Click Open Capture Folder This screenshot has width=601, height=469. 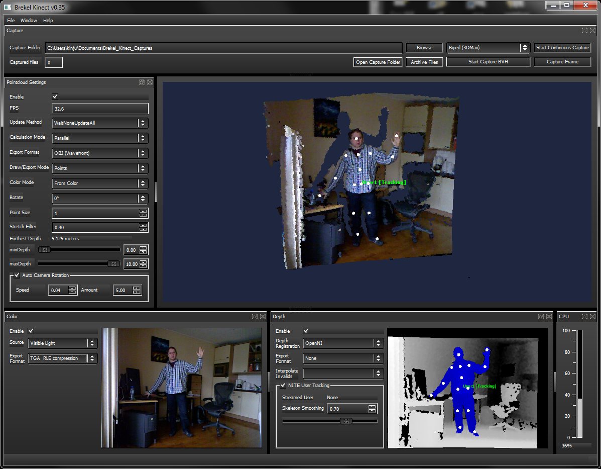click(378, 62)
